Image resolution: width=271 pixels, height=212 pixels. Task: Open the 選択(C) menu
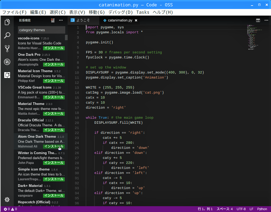(x=58, y=12)
